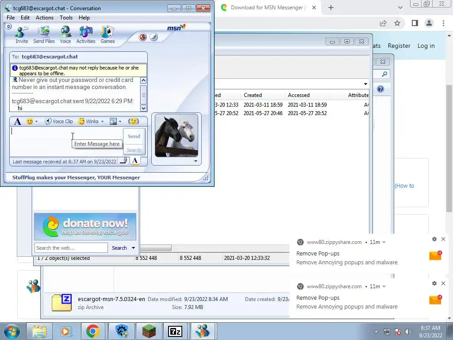Open the emoticon dropdown arrow
The height and width of the screenshot is (340, 453).
36,122
